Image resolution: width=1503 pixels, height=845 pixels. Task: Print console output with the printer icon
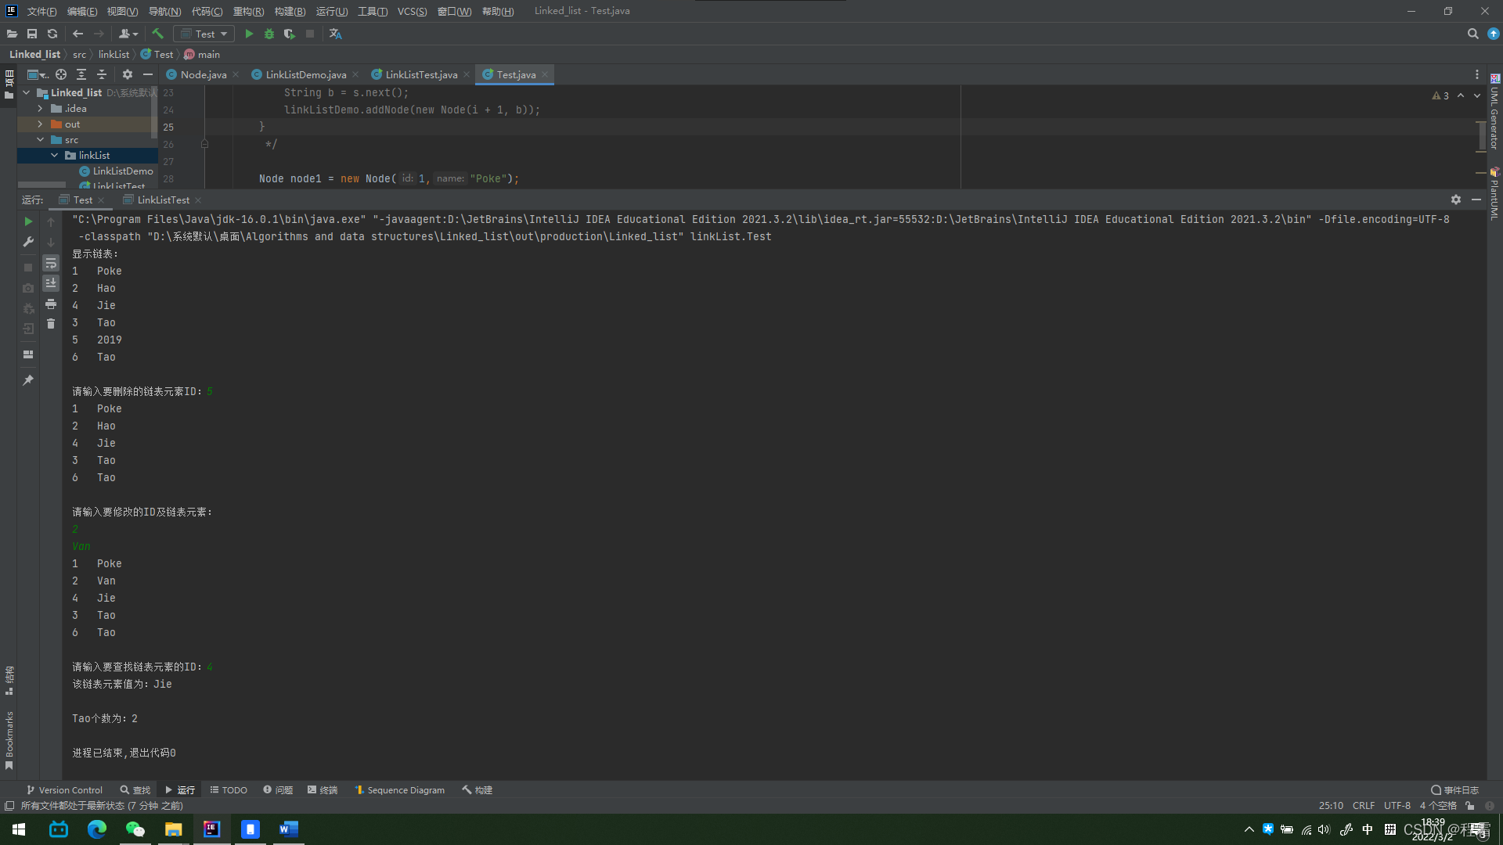click(51, 304)
